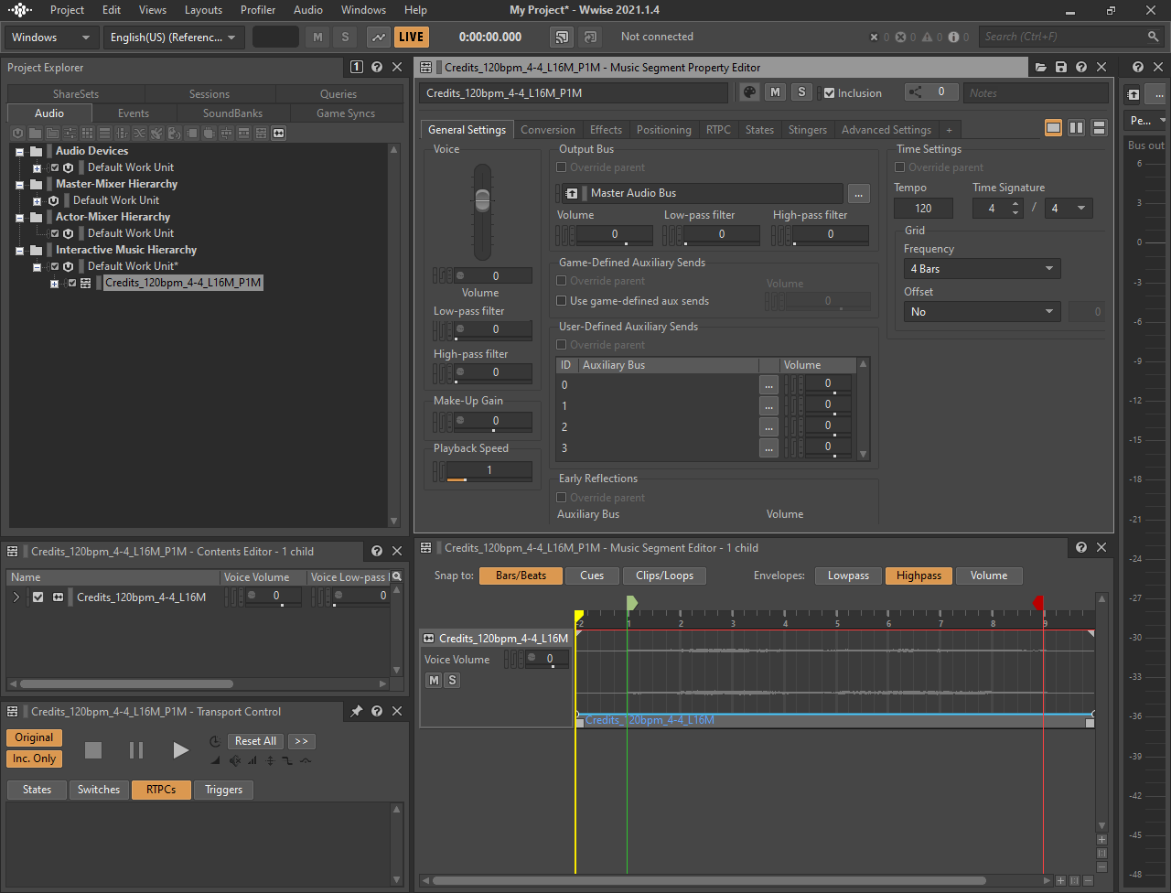
Task: Click the toolbar solo S button
Action: (x=345, y=37)
